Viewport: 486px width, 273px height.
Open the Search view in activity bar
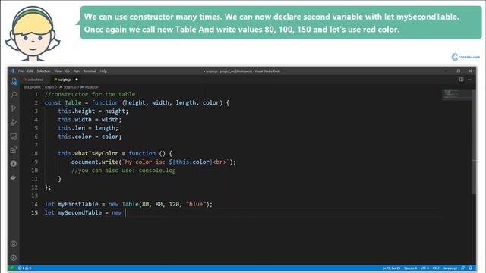pyautogui.click(x=14, y=94)
